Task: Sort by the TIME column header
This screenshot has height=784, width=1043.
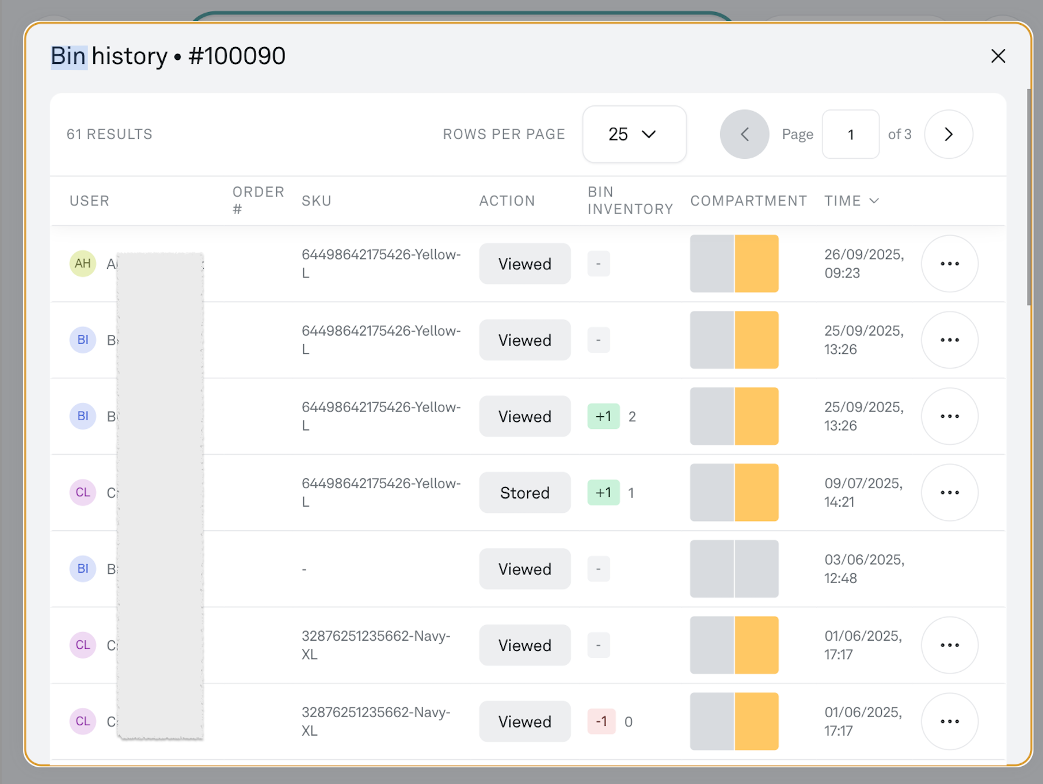Action: point(851,201)
